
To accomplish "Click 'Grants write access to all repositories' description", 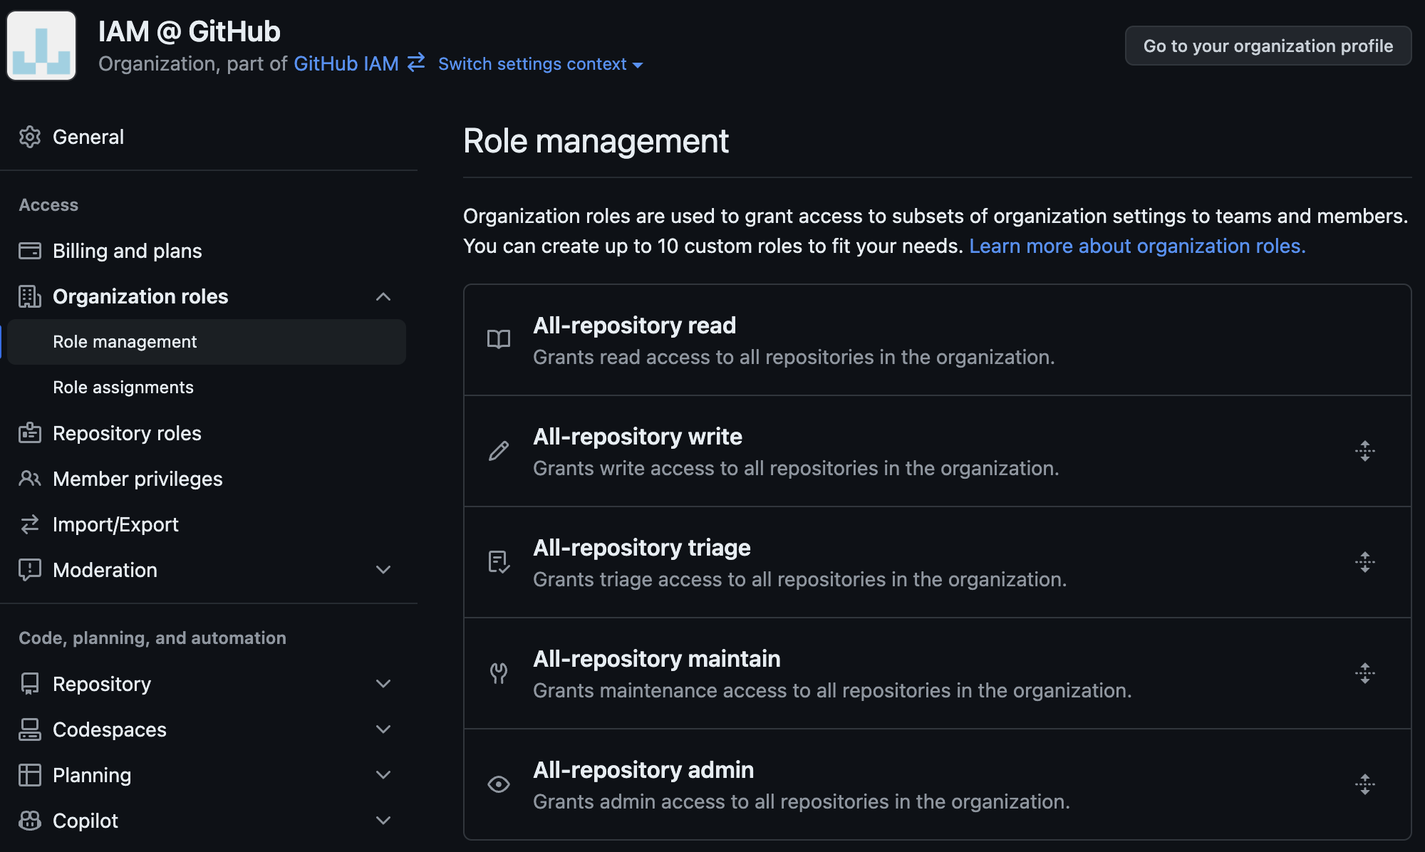I will click(796, 468).
